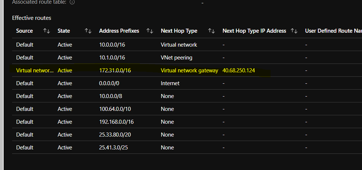Click the 25.33.80.0/20 address prefix
Viewport: 362px width, 170px height.
click(115, 135)
